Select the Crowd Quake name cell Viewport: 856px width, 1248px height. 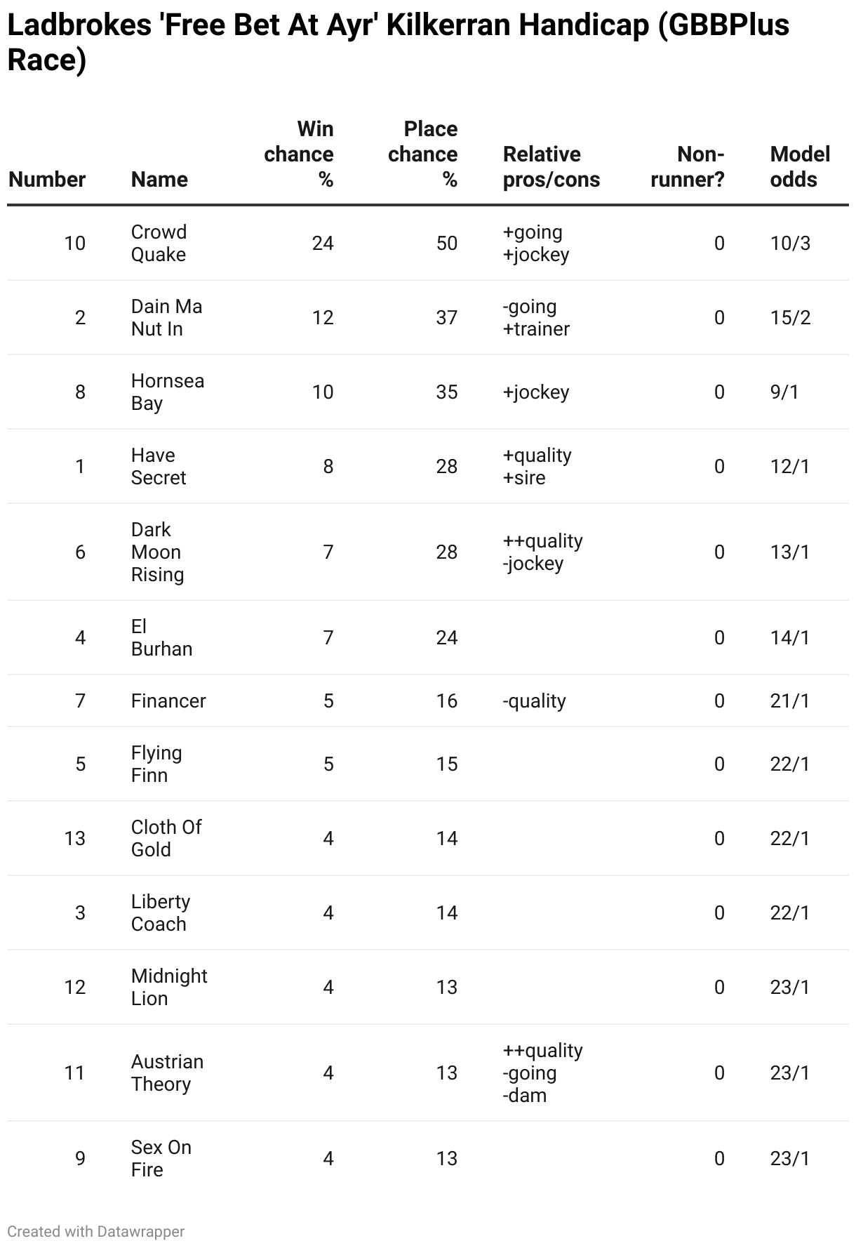pyautogui.click(x=159, y=244)
